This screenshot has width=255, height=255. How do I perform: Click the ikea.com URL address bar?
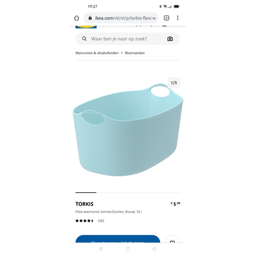point(121,18)
